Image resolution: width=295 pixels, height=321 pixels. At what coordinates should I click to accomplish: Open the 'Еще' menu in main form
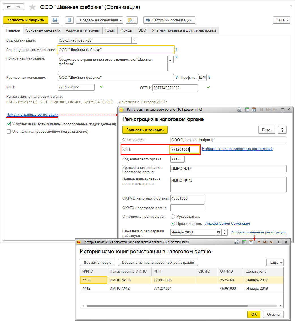[281, 20]
